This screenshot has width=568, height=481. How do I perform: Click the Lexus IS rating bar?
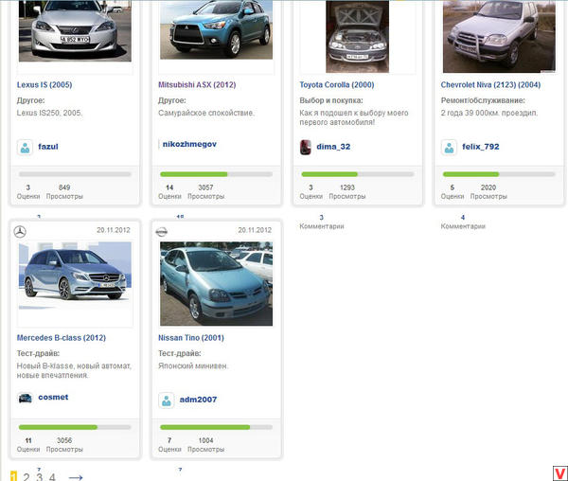[x=75, y=174]
